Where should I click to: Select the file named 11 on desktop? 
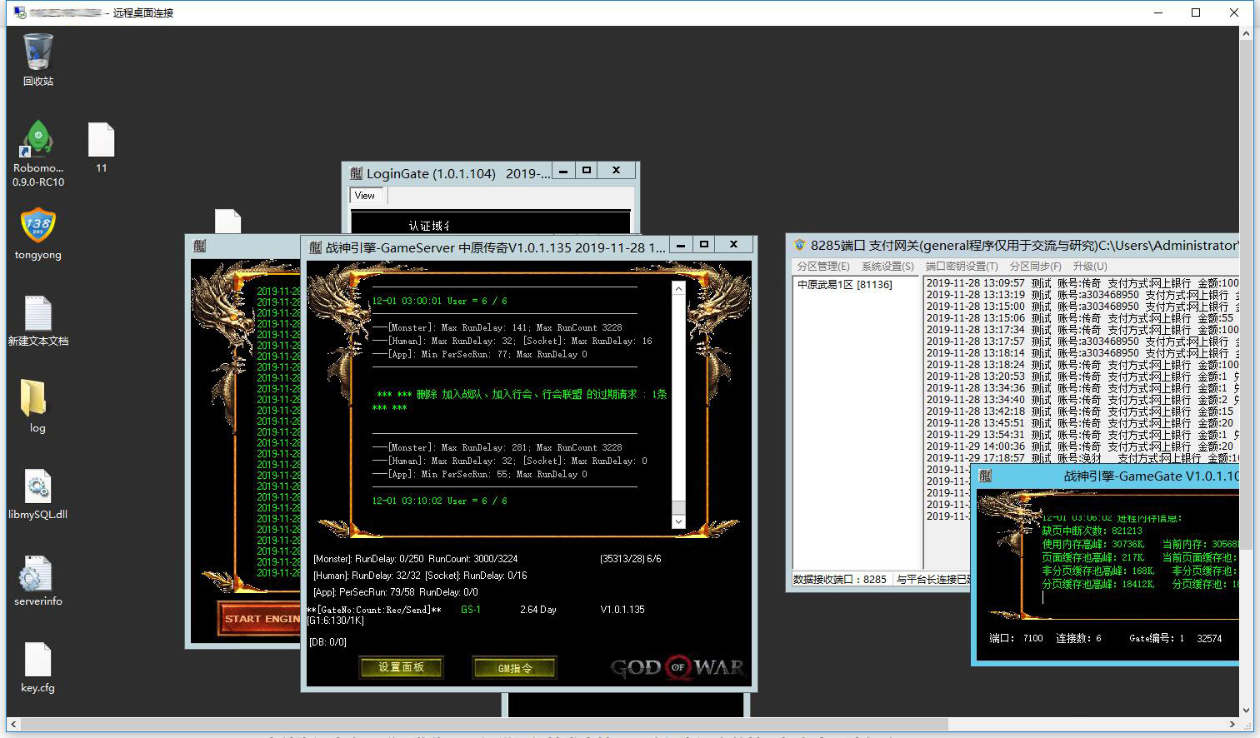pos(101,140)
